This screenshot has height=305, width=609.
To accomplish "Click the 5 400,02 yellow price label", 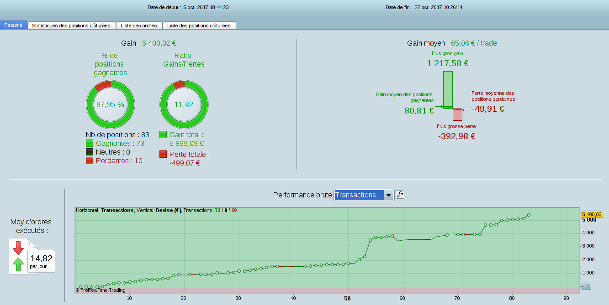I will [592, 214].
